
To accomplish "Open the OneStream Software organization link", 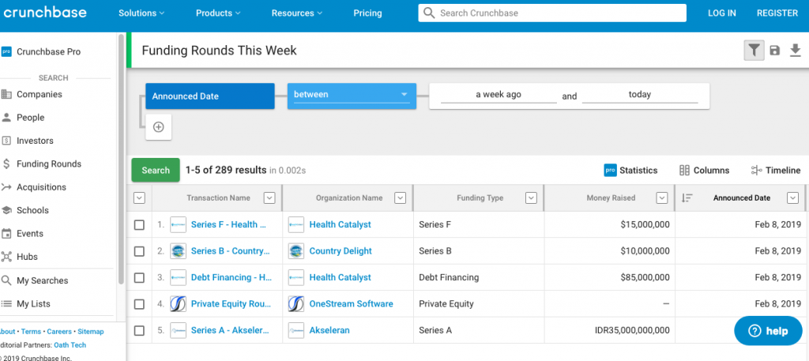I will pos(351,304).
